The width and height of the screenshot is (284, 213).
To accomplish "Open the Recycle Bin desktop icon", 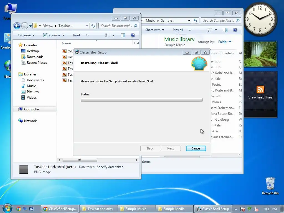I will point(270,186).
